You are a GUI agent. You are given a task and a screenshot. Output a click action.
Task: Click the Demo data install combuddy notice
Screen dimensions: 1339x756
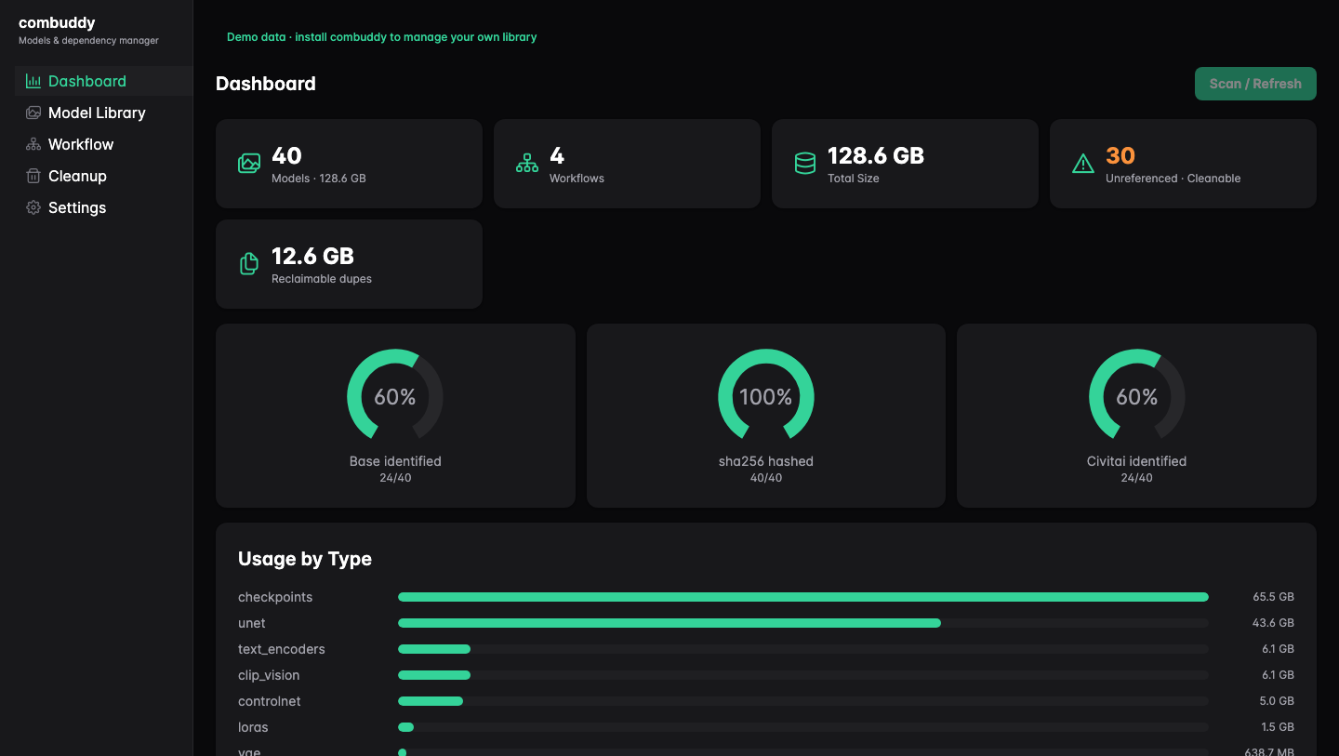click(382, 37)
